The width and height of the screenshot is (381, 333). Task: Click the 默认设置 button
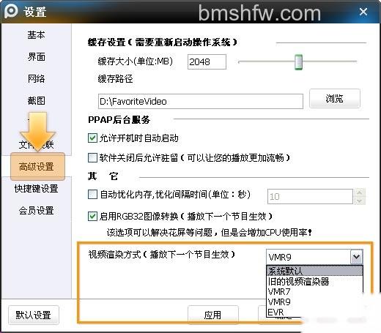pos(34,315)
